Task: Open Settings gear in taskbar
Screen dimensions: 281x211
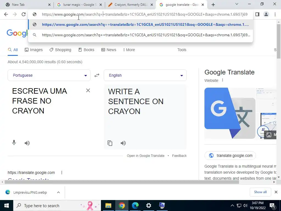Action: point(148,206)
